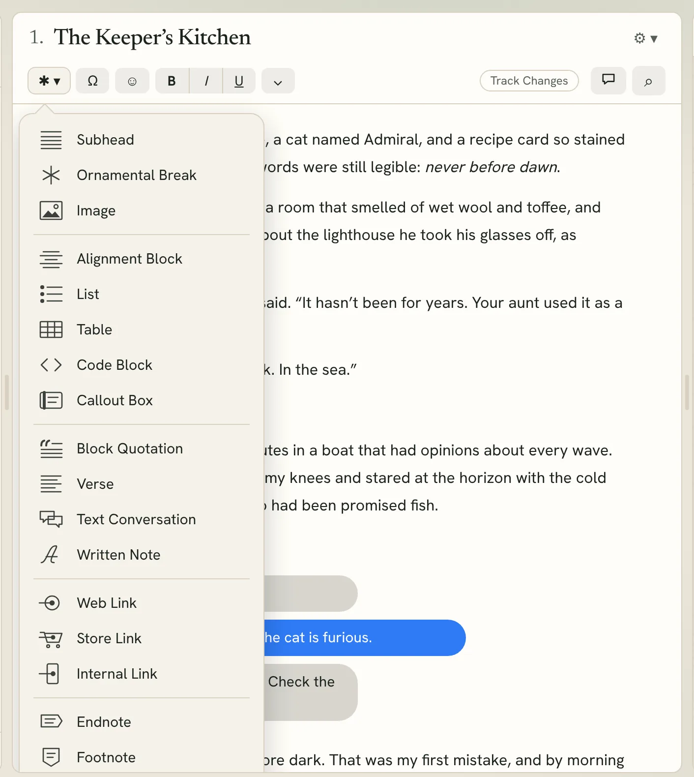The height and width of the screenshot is (777, 694).
Task: Click the Web Link icon
Action: point(50,603)
